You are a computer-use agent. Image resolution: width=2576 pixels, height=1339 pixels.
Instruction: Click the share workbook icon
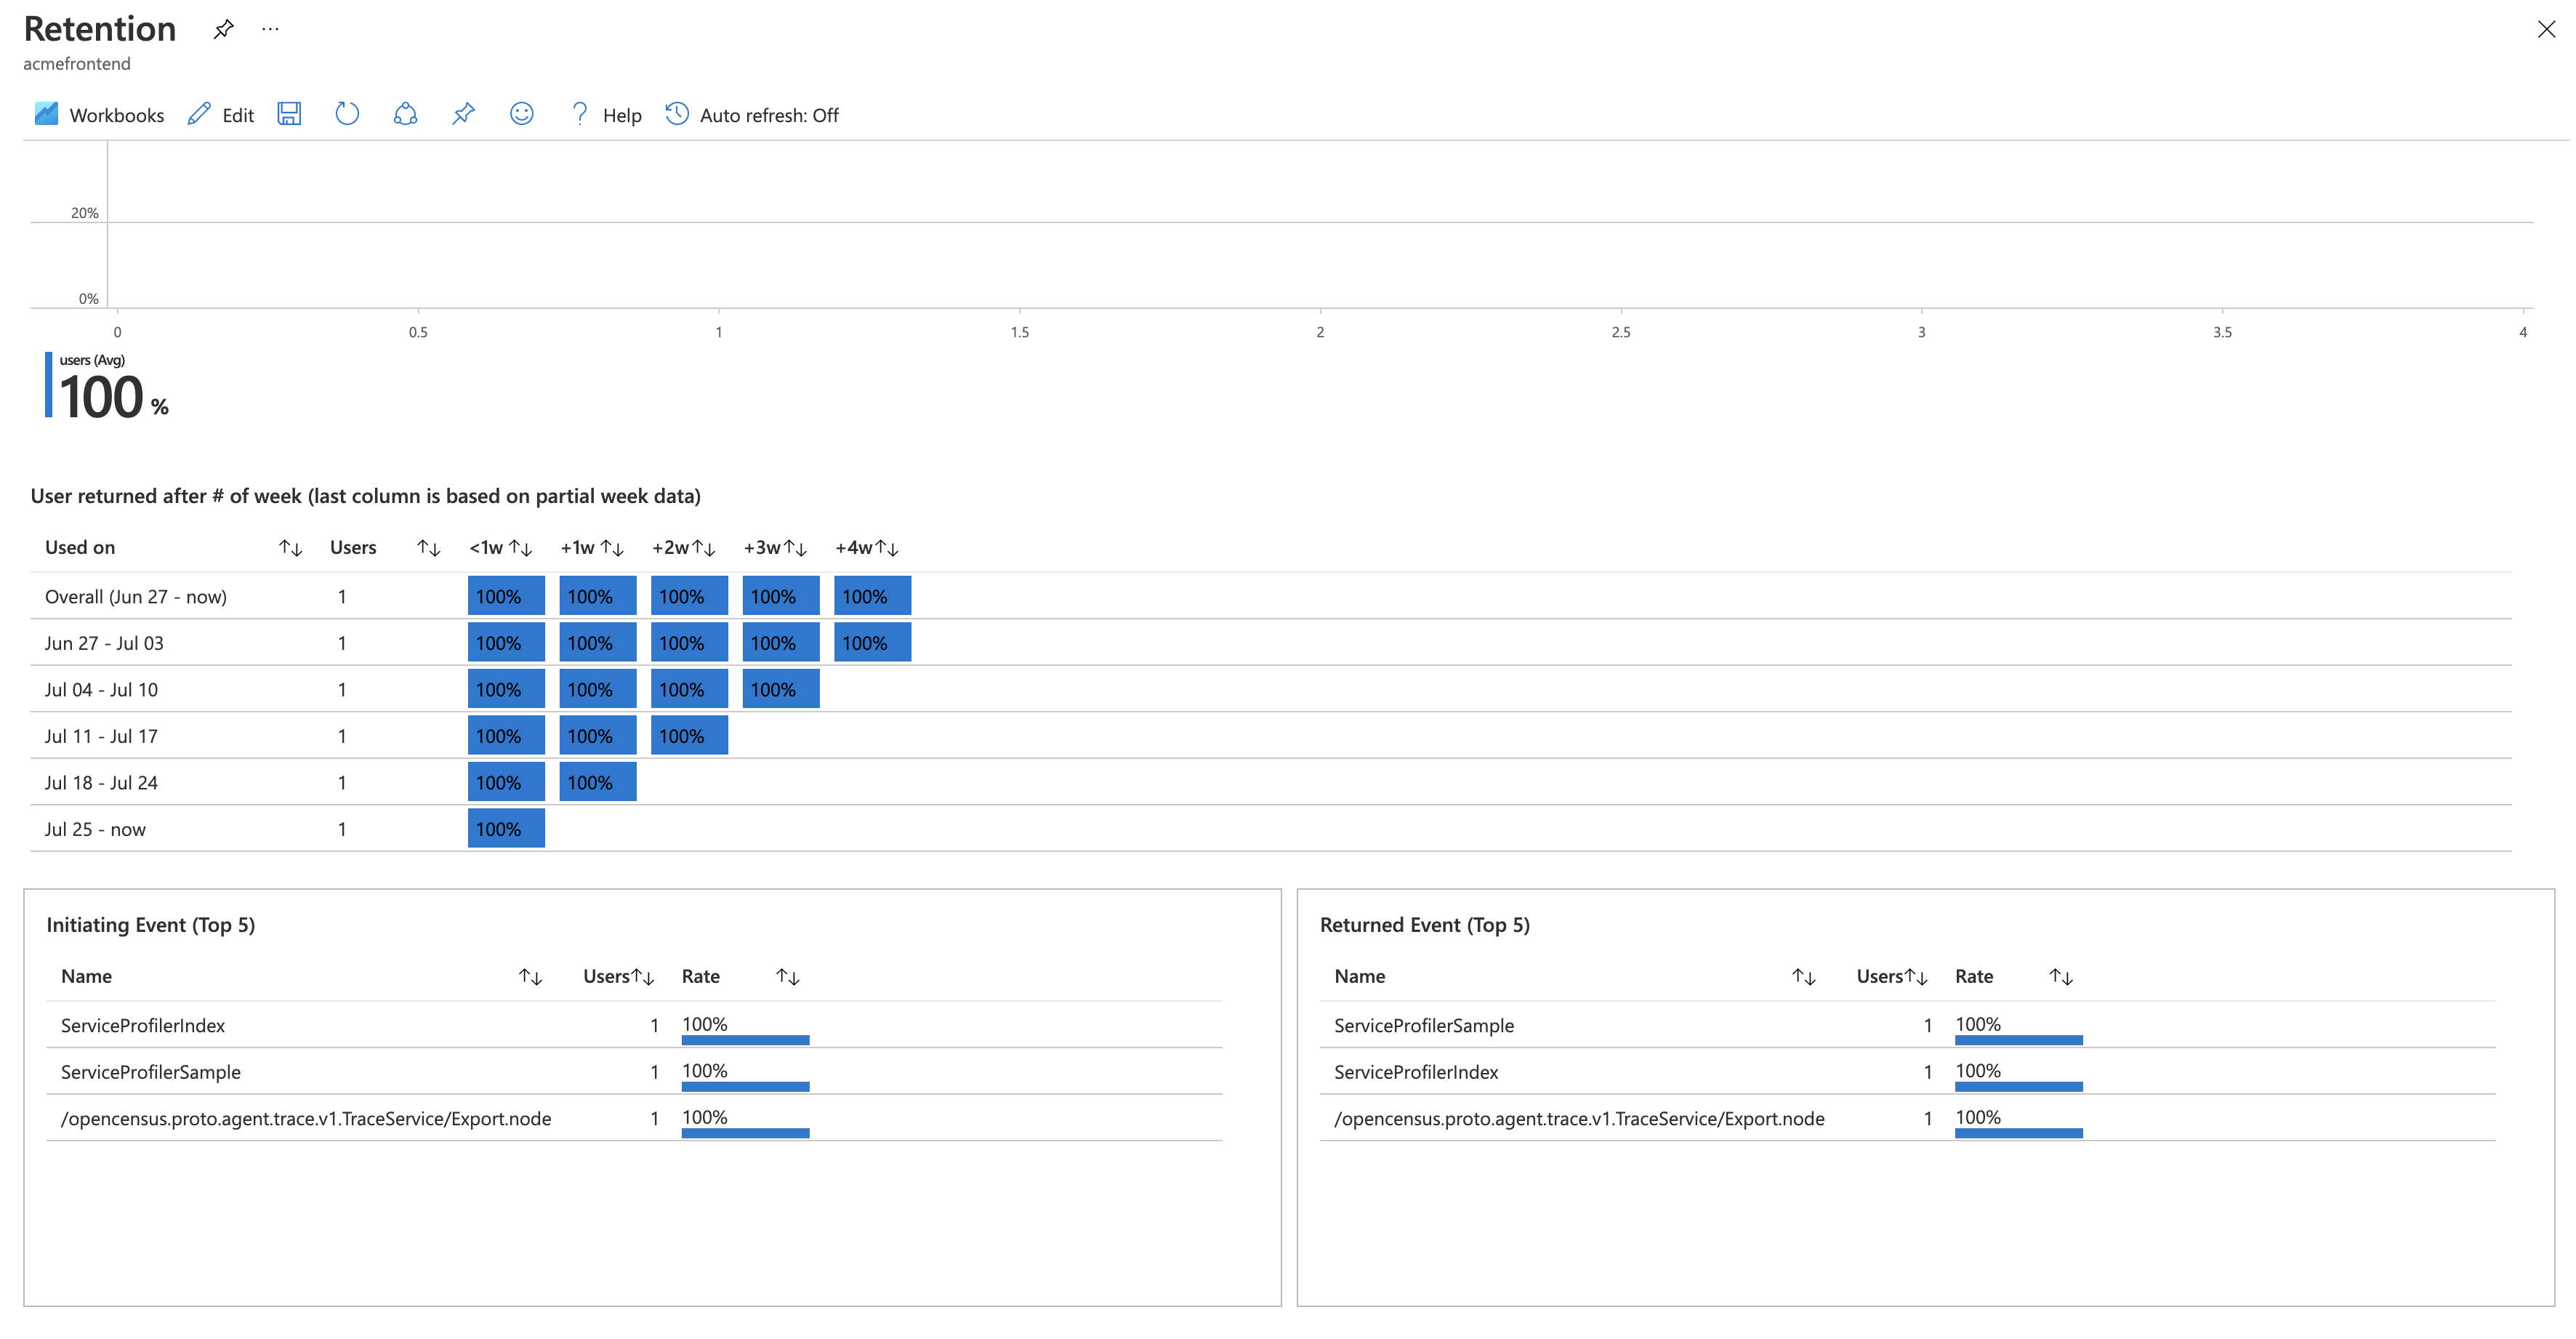[405, 114]
